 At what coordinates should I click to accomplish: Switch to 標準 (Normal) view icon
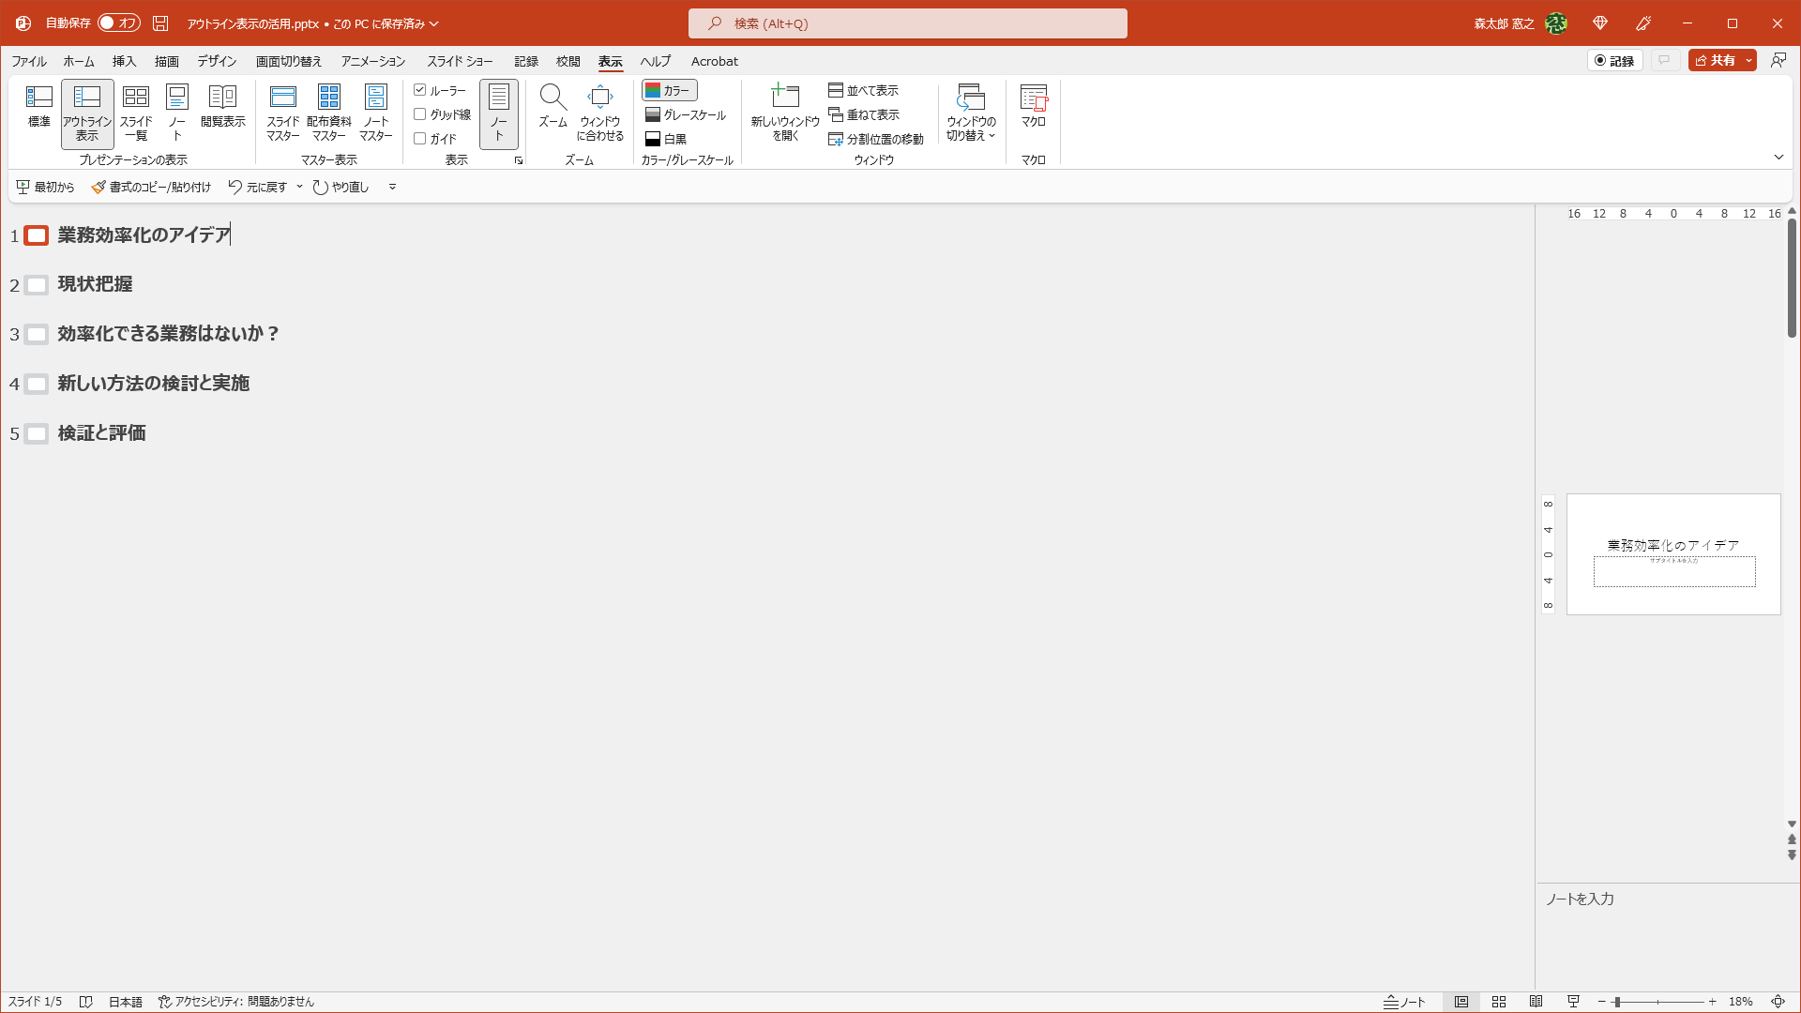click(x=38, y=98)
